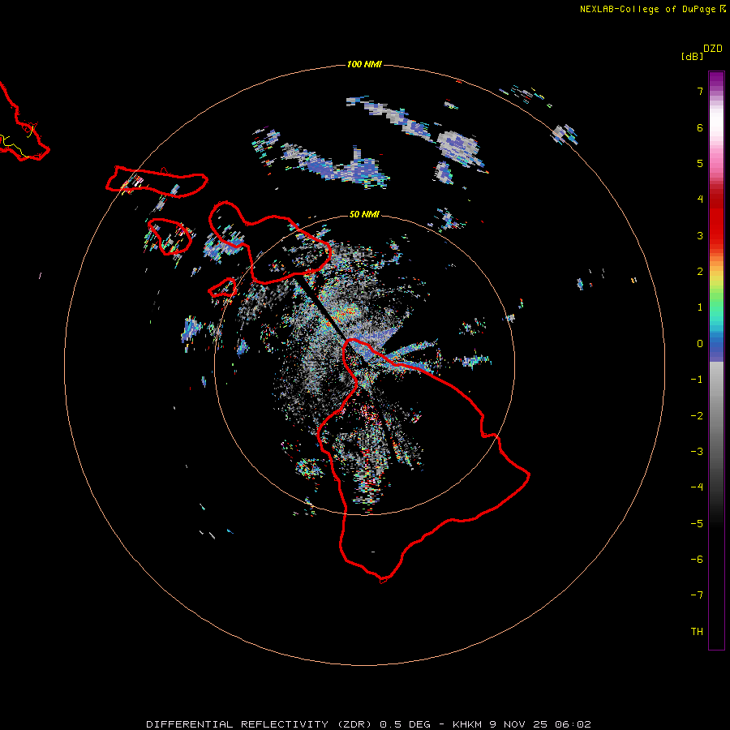This screenshot has width=730, height=730.
Task: Click the -5 value on color scale
Action: (x=697, y=524)
